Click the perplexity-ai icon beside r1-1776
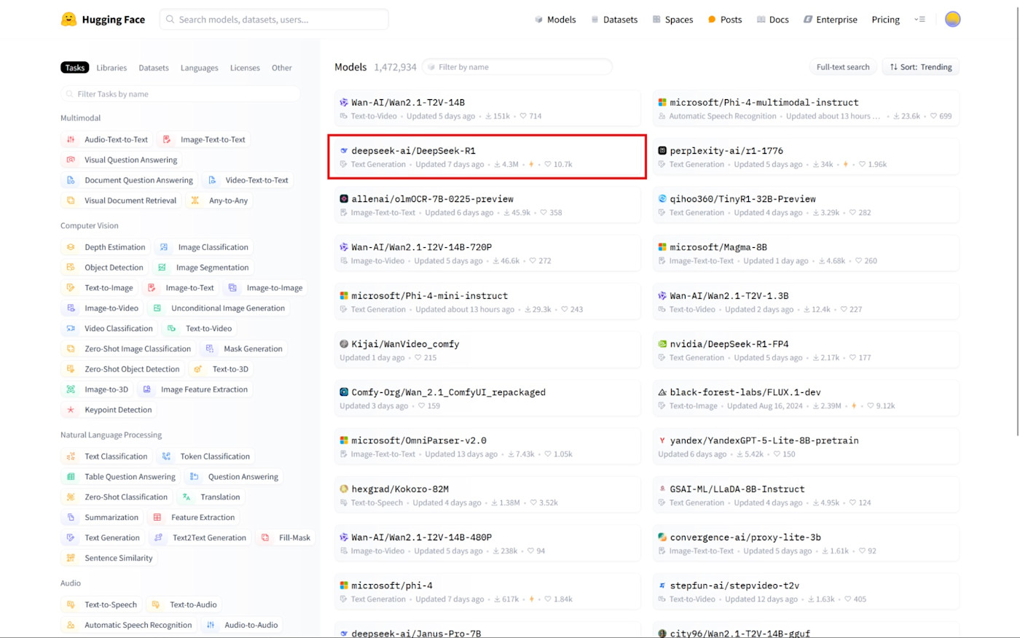Screen dimensions: 1020x638 [x=662, y=151]
